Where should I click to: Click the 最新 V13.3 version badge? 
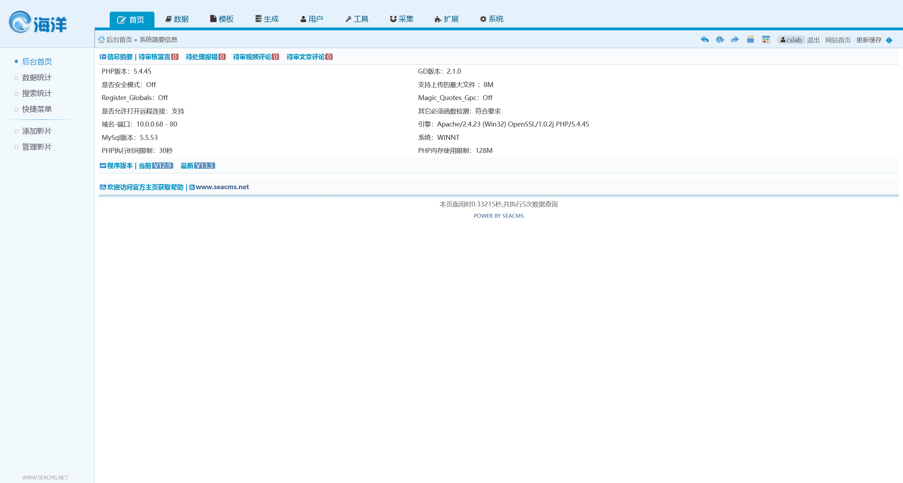click(198, 166)
